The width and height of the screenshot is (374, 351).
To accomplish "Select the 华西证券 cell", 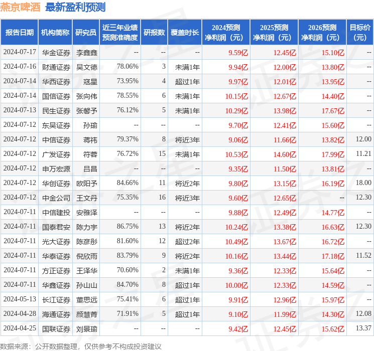I will click(x=56, y=82).
